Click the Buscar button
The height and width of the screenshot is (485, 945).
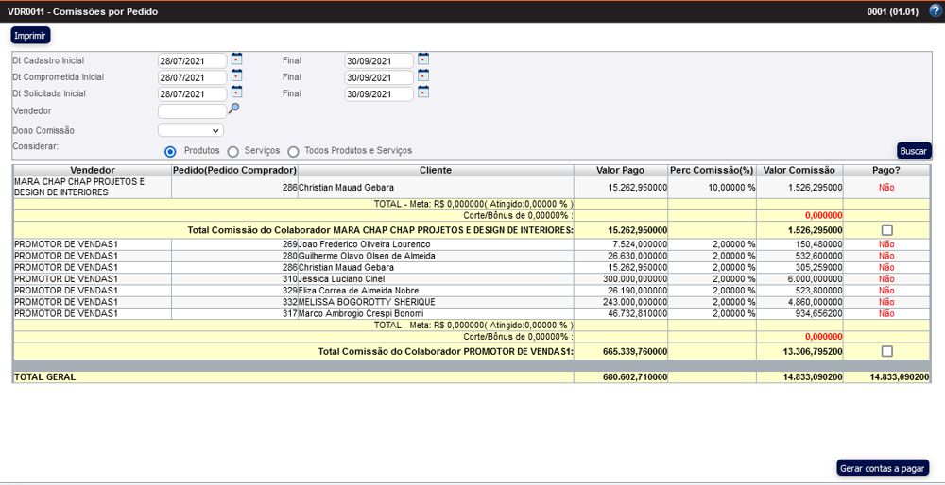click(913, 151)
